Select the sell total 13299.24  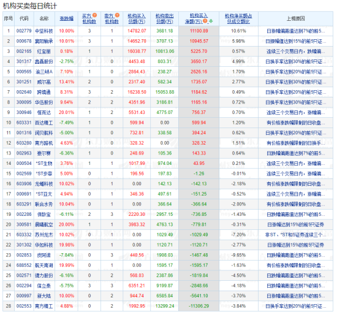pos(165,306)
